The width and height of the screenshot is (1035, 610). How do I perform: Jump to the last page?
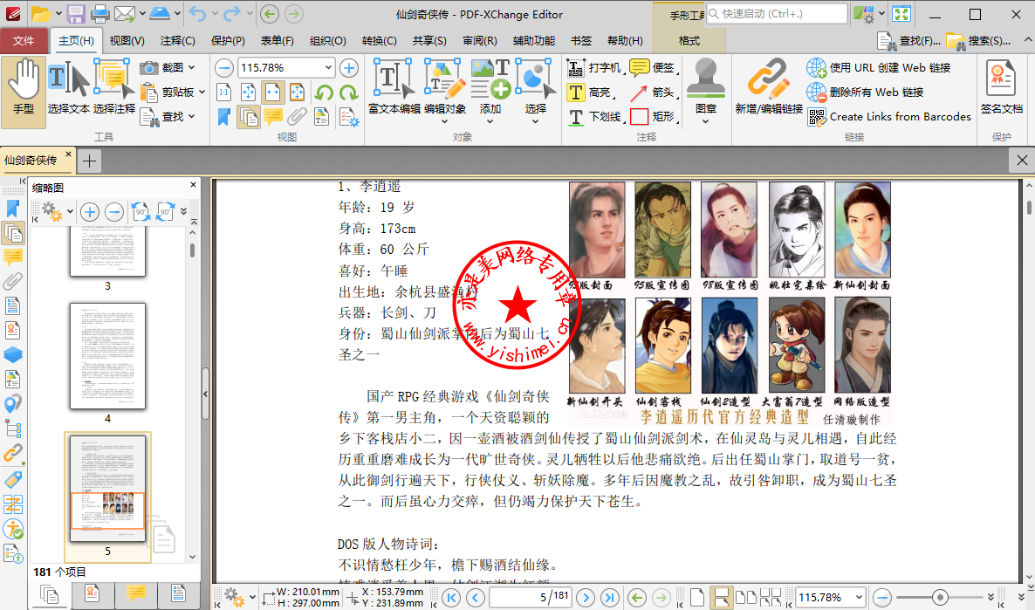[x=610, y=598]
